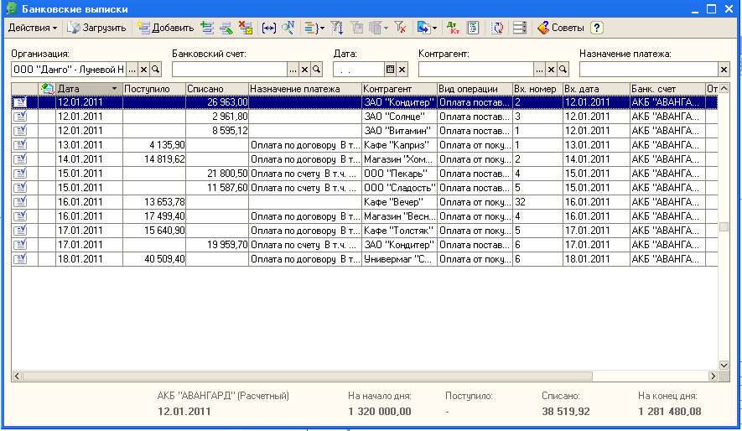Click the set date interval icon
The image size is (742, 431).
click(268, 28)
